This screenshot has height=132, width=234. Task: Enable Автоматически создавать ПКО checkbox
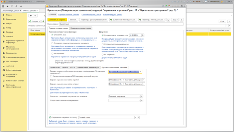click(x=51, y=76)
